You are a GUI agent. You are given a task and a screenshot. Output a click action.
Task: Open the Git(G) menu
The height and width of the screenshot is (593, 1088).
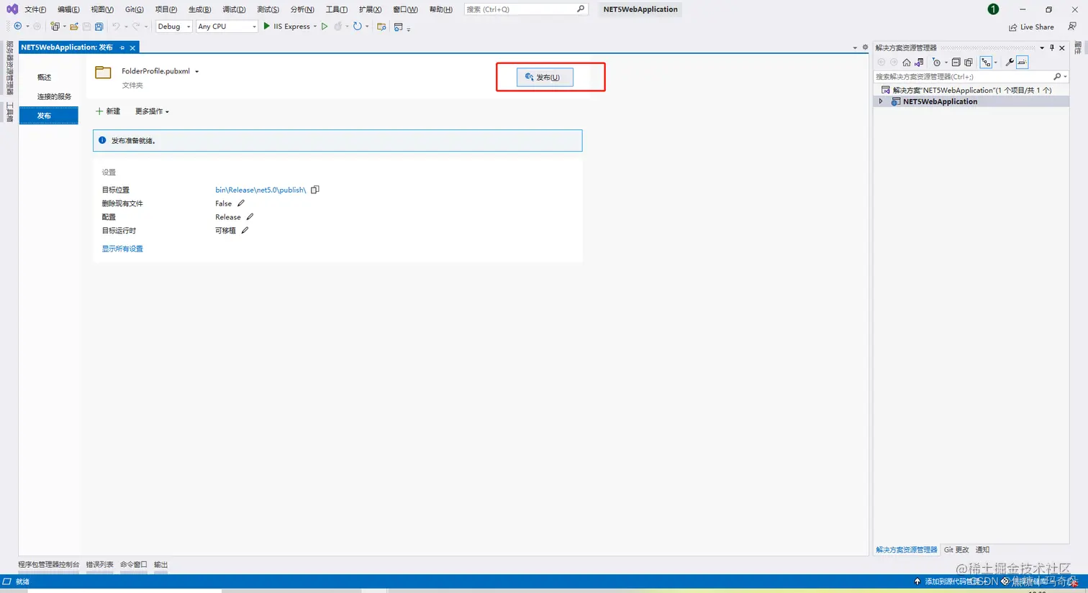(134, 9)
